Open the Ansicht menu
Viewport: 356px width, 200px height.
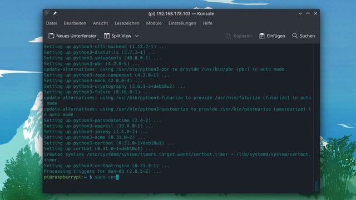[100, 23]
